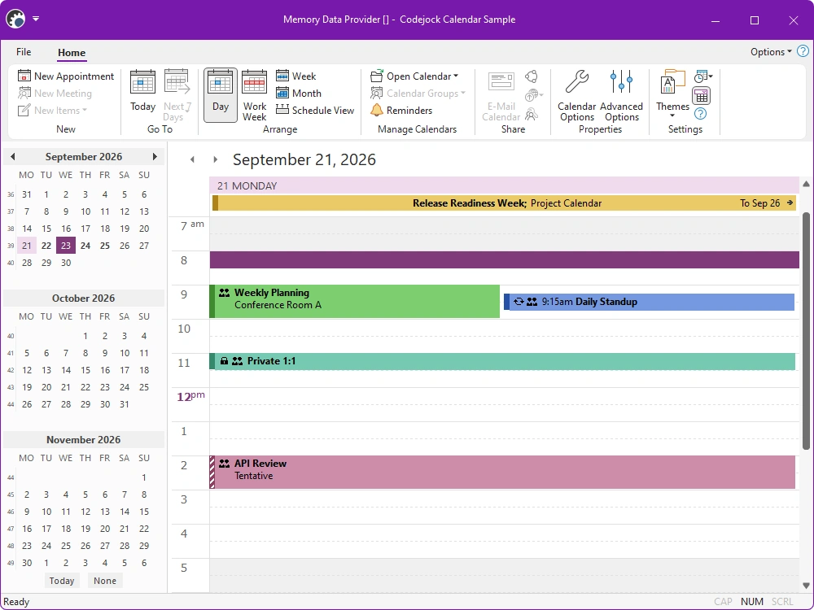Open the Reminders bell
The image size is (814, 610).
pyautogui.click(x=401, y=111)
